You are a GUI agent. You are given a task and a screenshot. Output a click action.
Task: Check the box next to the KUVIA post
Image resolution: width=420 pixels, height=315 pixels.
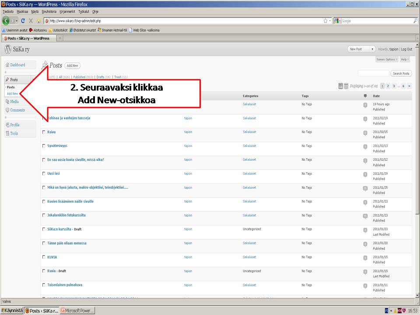pos(43,257)
